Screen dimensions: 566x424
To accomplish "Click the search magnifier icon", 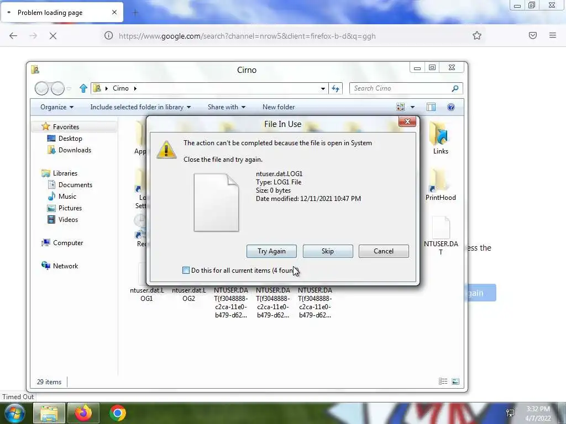I will pyautogui.click(x=455, y=88).
